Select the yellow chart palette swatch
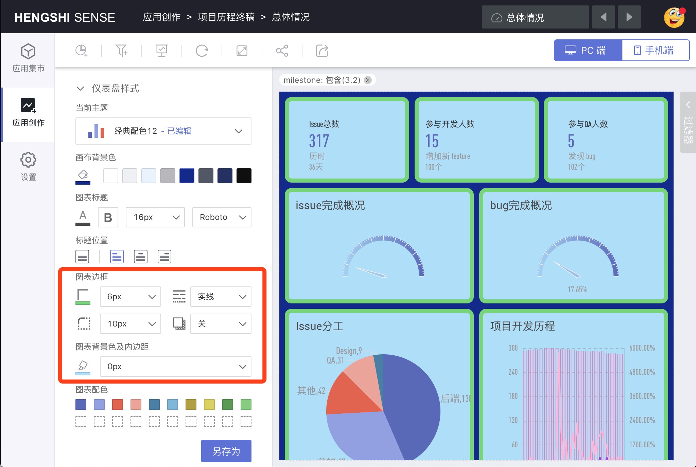The image size is (696, 467). (x=209, y=405)
